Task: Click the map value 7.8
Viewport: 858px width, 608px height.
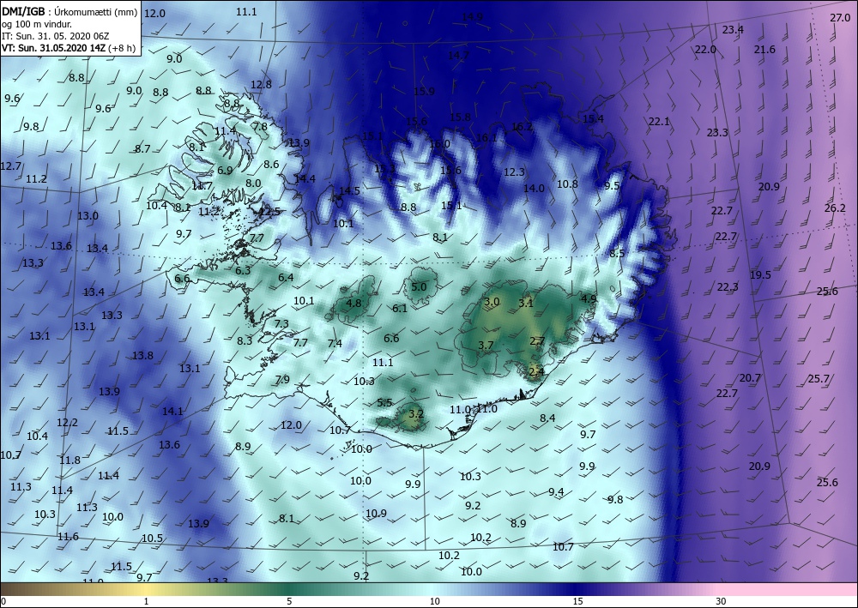Action: pyautogui.click(x=260, y=126)
